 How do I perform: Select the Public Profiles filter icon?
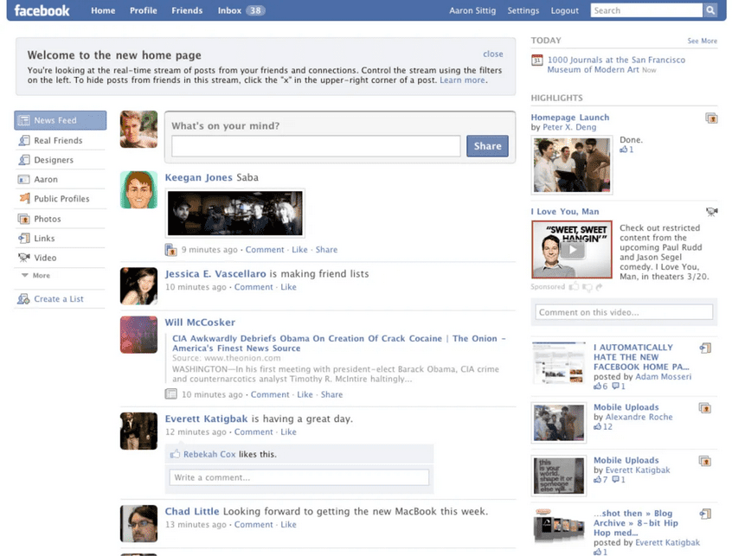click(x=23, y=198)
